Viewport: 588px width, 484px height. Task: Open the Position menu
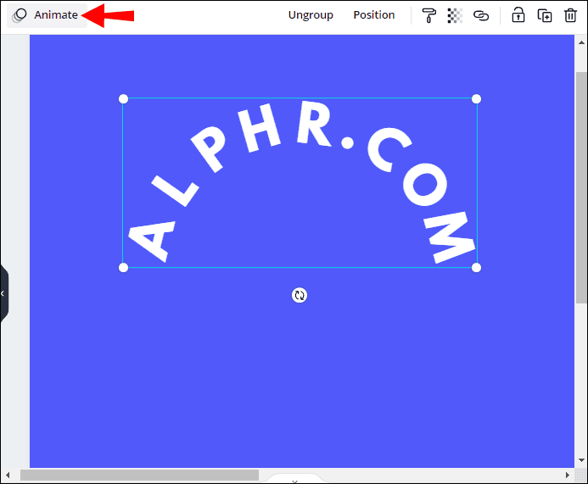pos(374,15)
